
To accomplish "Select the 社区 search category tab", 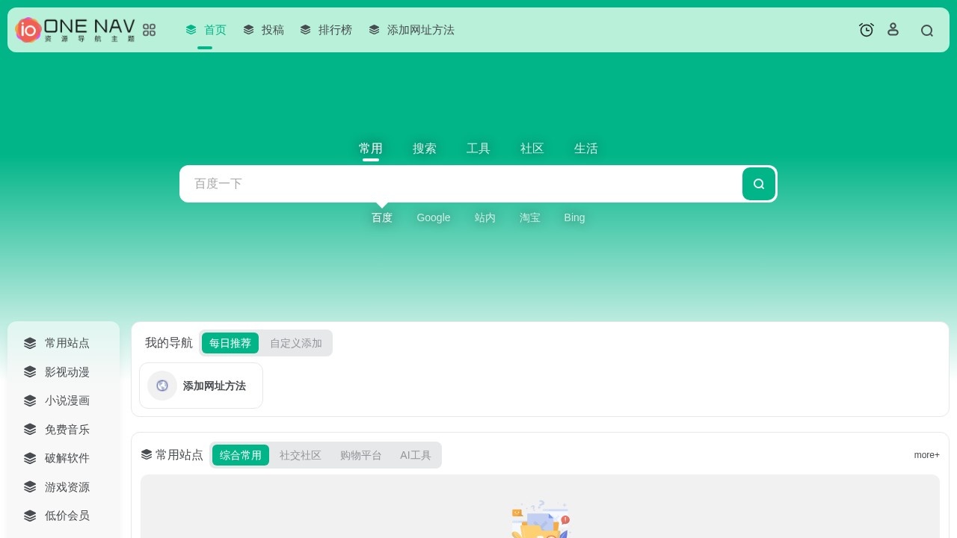I will pos(532,148).
